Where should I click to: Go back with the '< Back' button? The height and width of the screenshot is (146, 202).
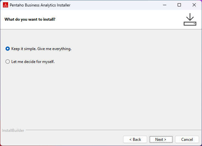click(135, 139)
